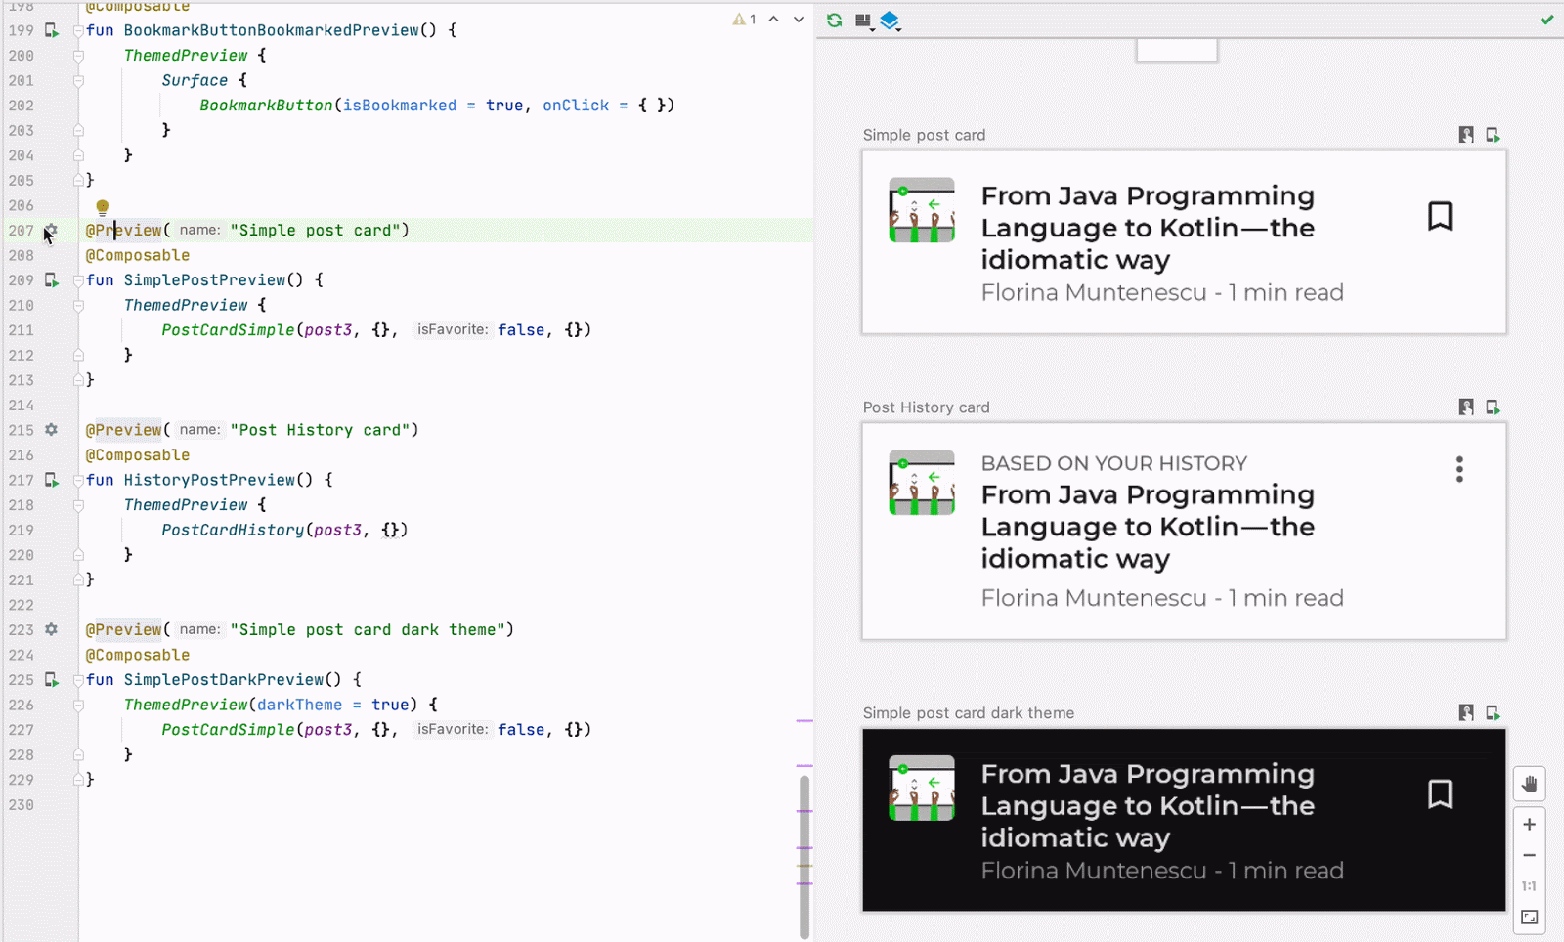Open three-dot menu on Post History card

pyautogui.click(x=1459, y=469)
